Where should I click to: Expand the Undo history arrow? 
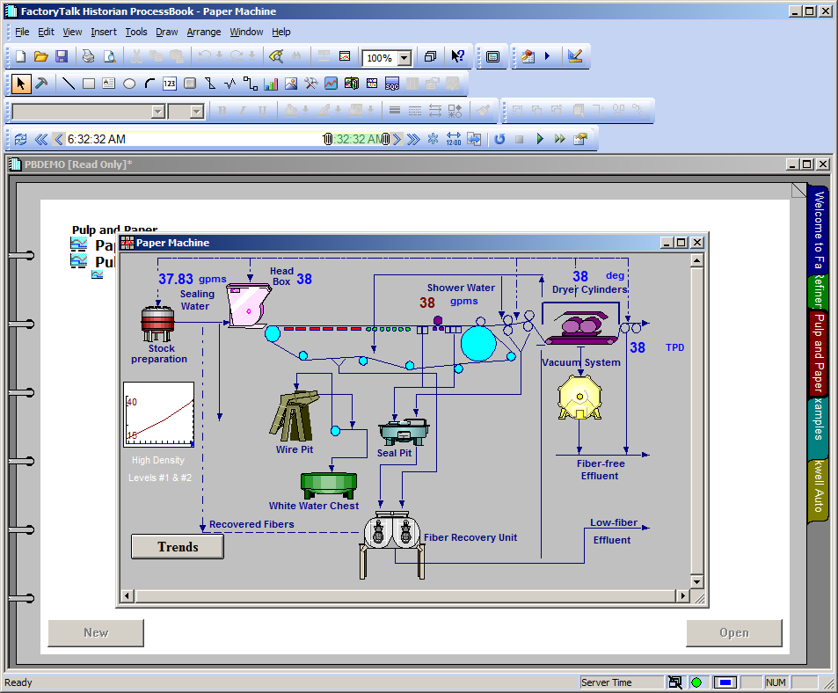click(x=219, y=55)
